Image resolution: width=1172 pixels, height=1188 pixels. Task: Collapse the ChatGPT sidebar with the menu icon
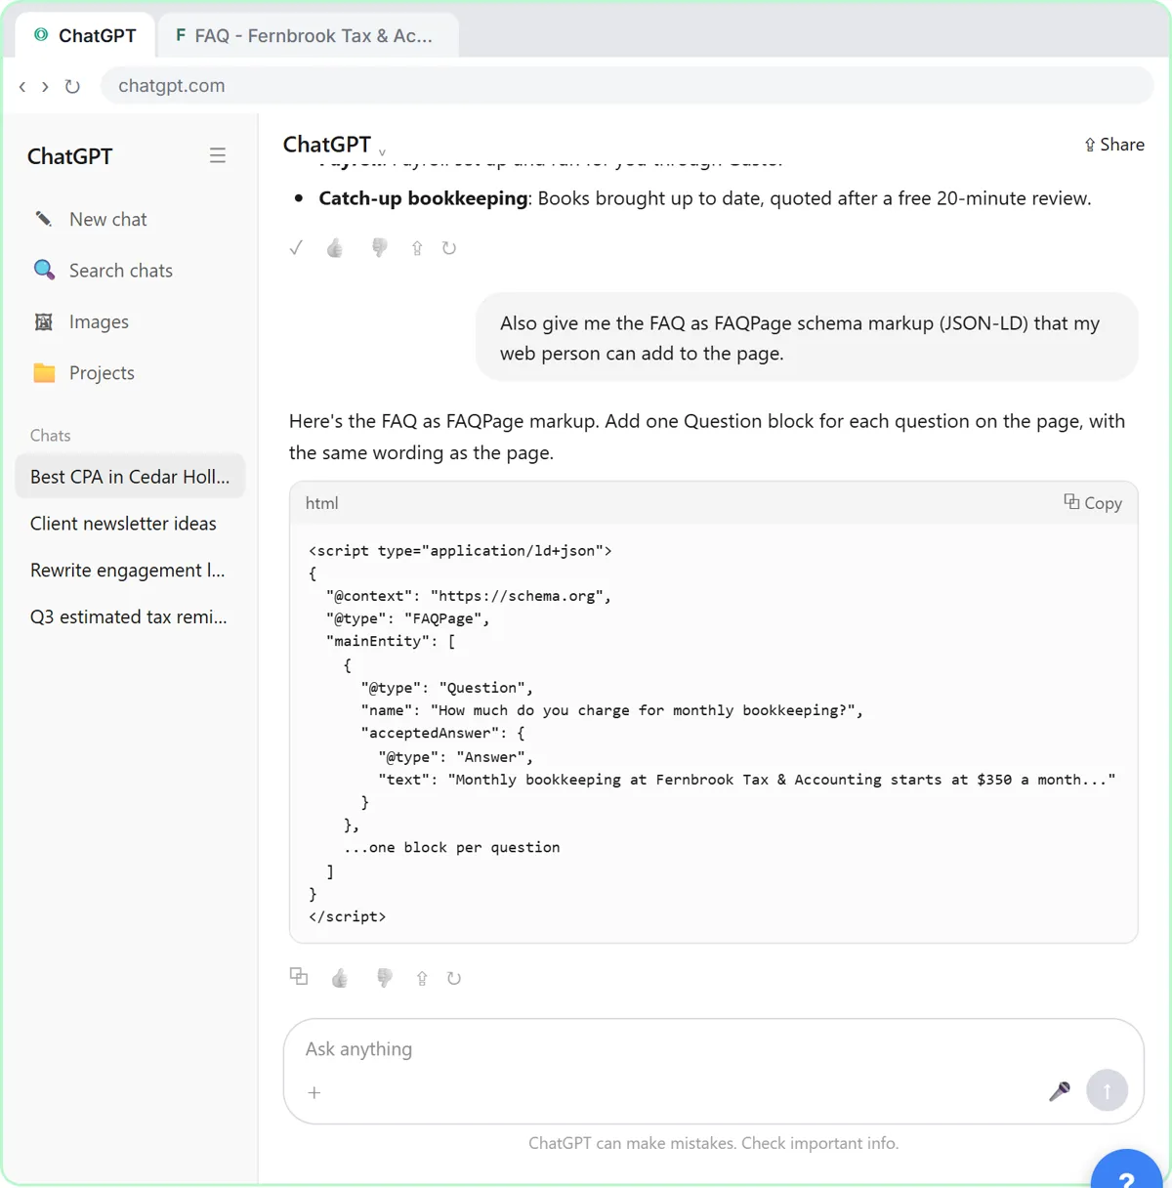click(218, 155)
